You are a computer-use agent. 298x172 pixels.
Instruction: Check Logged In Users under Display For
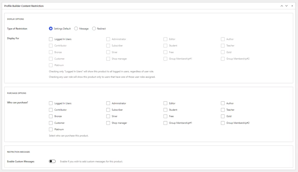pos(51,39)
